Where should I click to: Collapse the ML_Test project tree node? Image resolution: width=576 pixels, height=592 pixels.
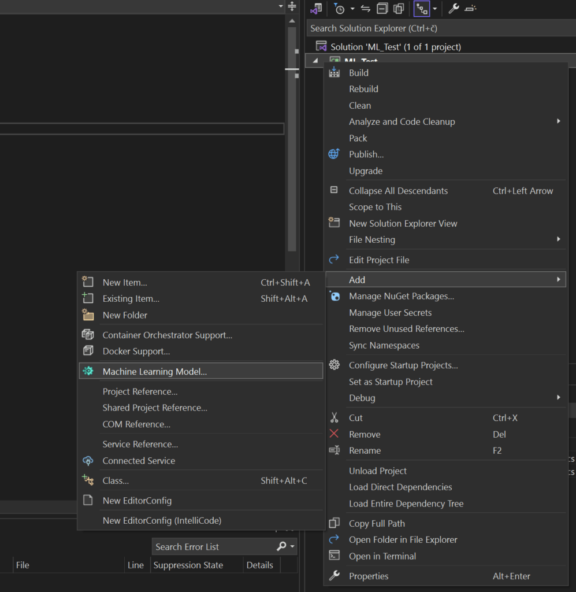coord(315,61)
